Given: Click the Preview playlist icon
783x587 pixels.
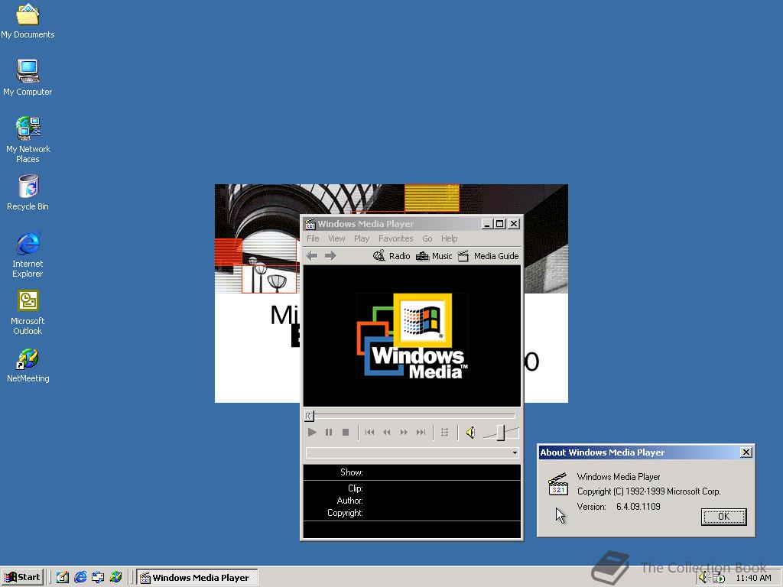Looking at the screenshot, I should pyautogui.click(x=444, y=433).
